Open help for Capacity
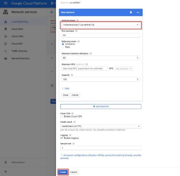 [x=72, y=75]
